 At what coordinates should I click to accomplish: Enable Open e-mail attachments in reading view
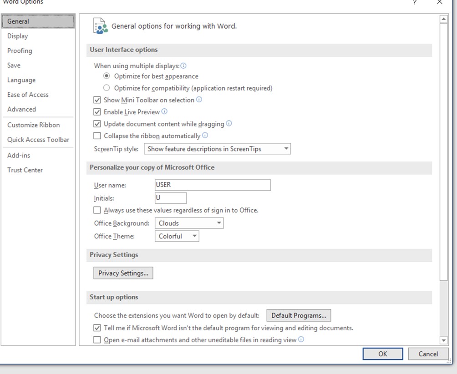(x=97, y=340)
